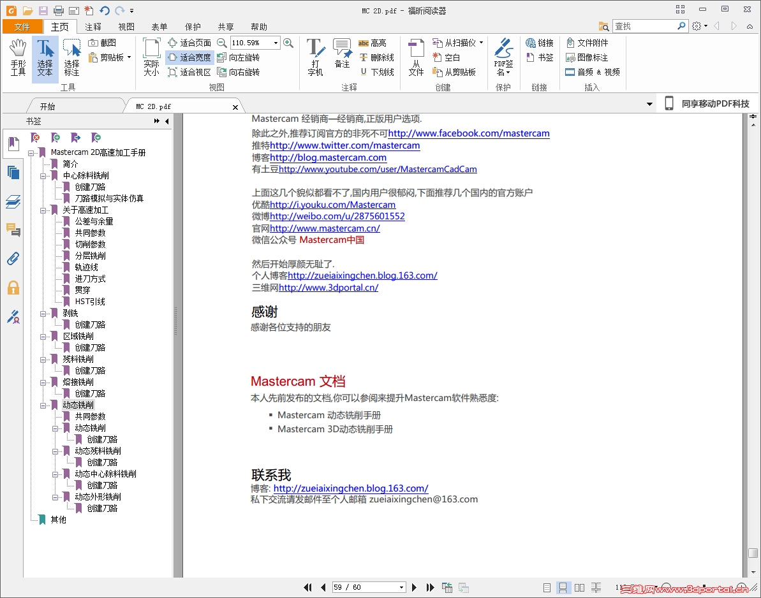Zoom out with the minus magnifier
The height and width of the screenshot is (598, 761).
222,43
